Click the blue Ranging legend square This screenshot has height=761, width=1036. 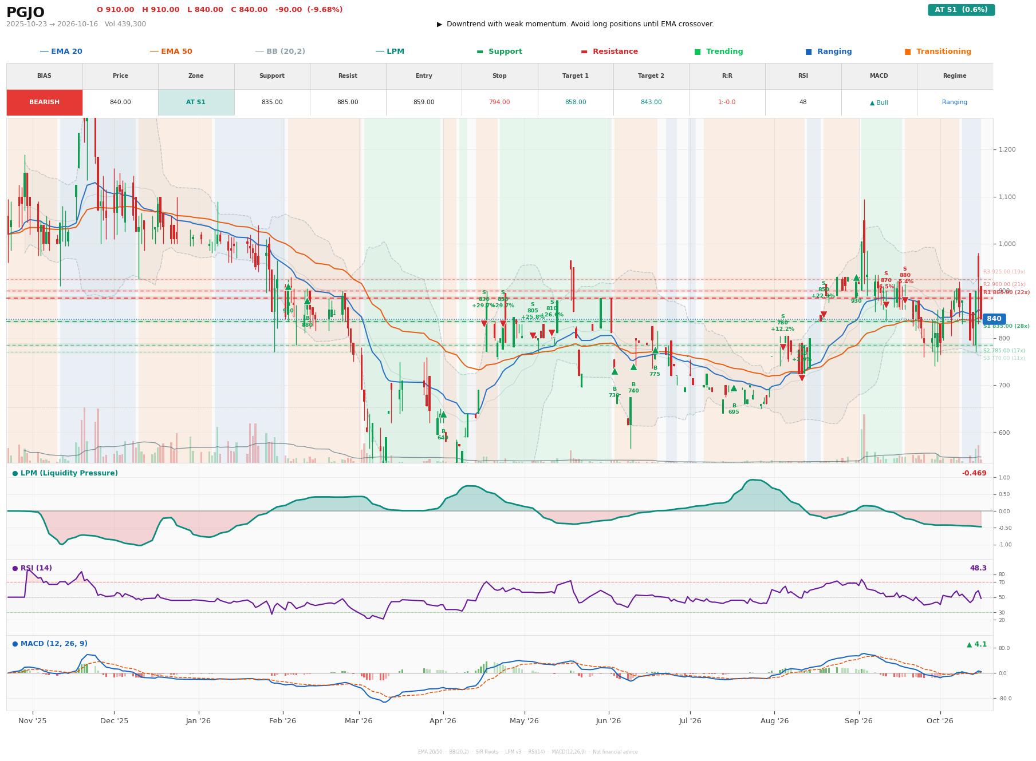tap(809, 51)
